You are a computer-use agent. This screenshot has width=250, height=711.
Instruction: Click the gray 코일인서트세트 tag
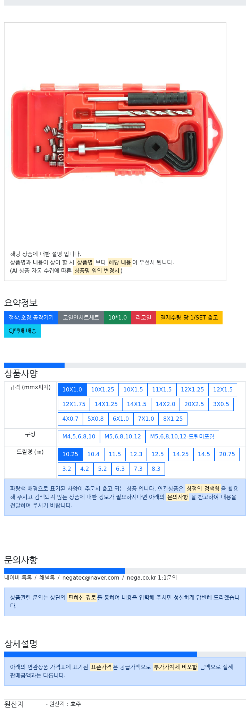tap(81, 318)
